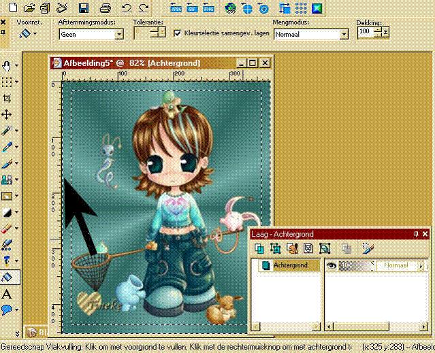Save the image with the floppy disk icon
This screenshot has width=435, height=353.
click(x=84, y=7)
